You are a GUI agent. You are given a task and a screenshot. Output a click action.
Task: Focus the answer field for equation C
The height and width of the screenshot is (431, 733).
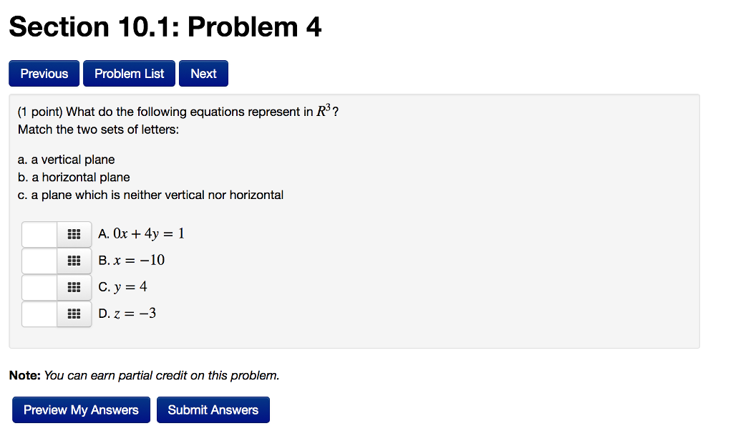pos(39,288)
